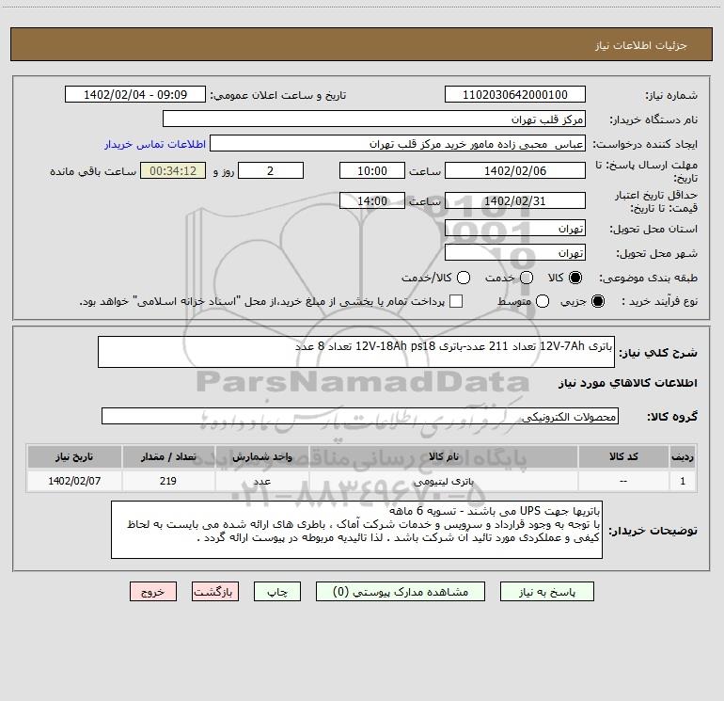Screen dimensions: 724x701
Task: Click the باتری لیتیومی item name cell
Action: coord(443,481)
